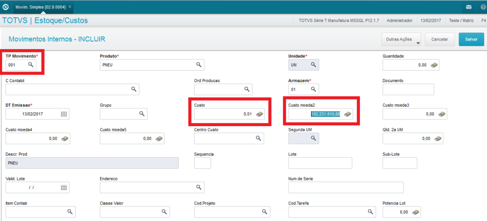Viewport: 487px width, 221px height.
Task: Open calculator icon for Potencia Lot
Action: pyautogui.click(x=415, y=212)
